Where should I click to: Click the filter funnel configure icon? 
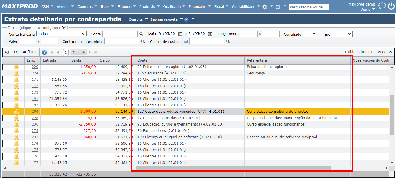tap(64, 28)
